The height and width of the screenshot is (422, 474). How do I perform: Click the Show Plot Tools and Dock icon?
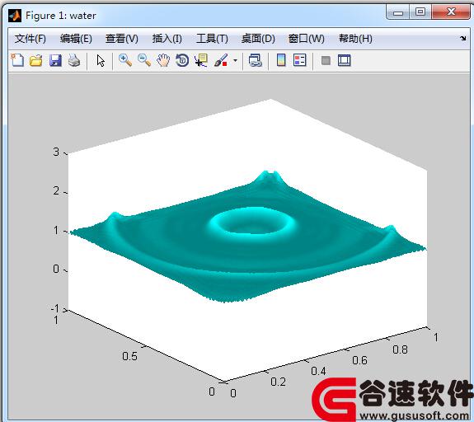[x=345, y=60]
